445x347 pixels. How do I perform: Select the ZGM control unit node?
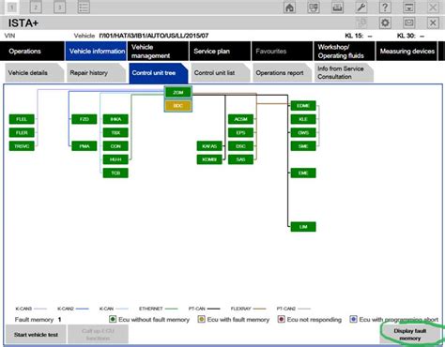point(178,92)
